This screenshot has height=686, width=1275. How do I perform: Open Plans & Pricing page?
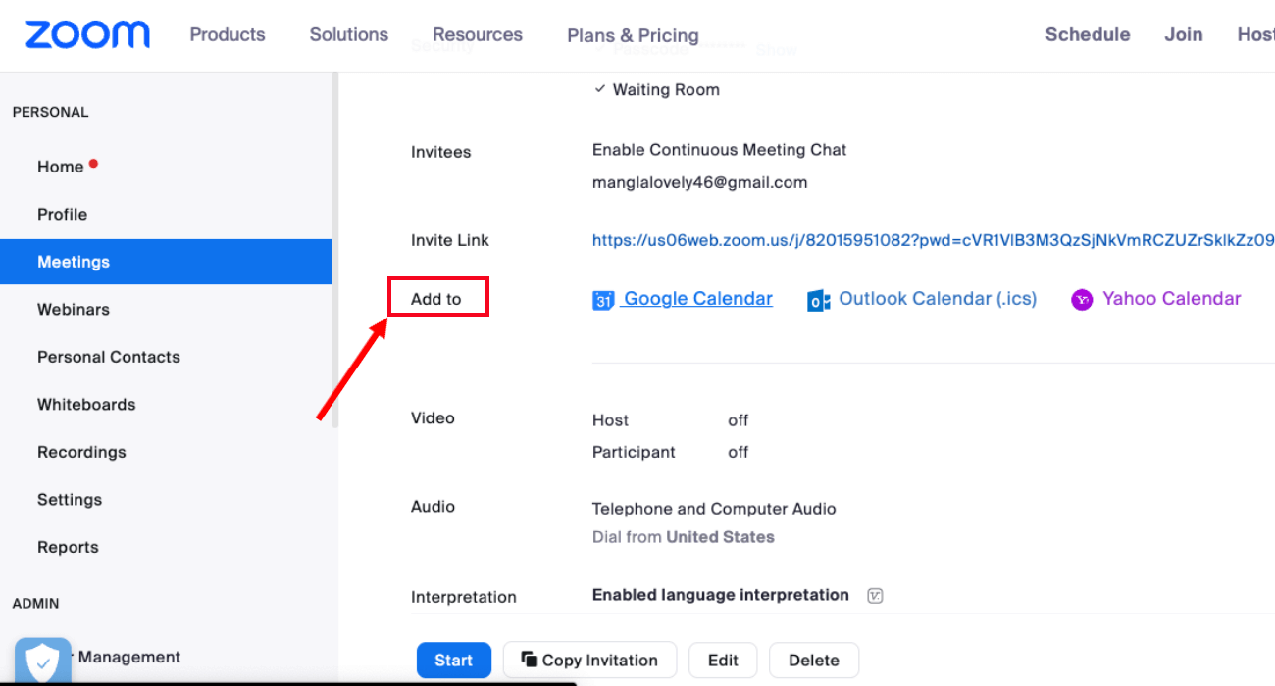coord(633,35)
